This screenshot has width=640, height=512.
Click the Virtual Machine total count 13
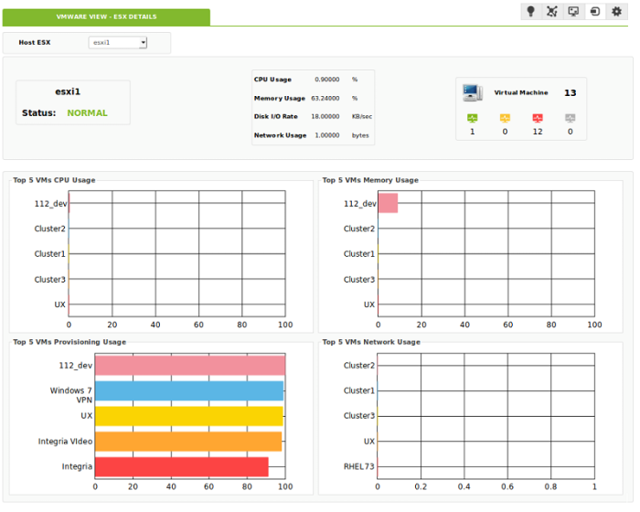tap(571, 93)
